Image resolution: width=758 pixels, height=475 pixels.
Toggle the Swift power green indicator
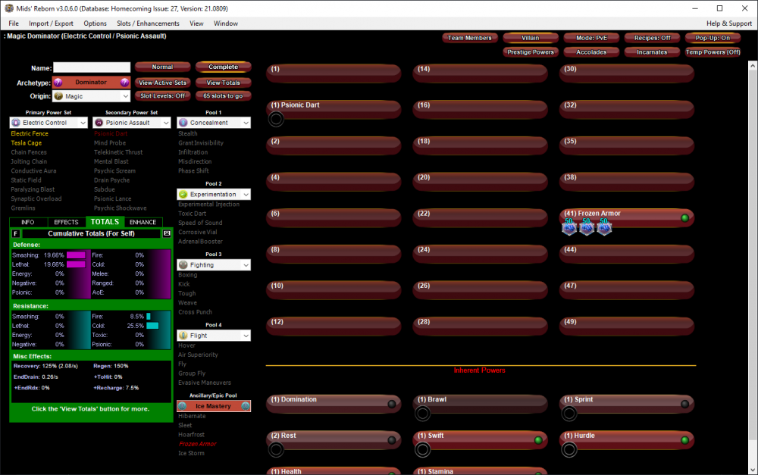click(x=538, y=440)
